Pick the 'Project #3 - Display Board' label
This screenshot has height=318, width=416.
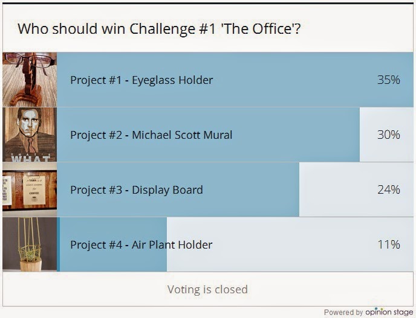point(137,189)
